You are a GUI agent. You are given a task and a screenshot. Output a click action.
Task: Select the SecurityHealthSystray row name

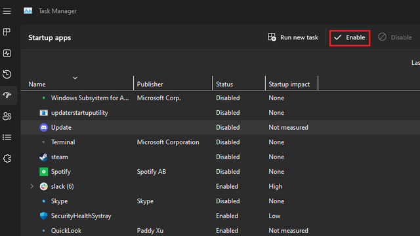coord(81,216)
